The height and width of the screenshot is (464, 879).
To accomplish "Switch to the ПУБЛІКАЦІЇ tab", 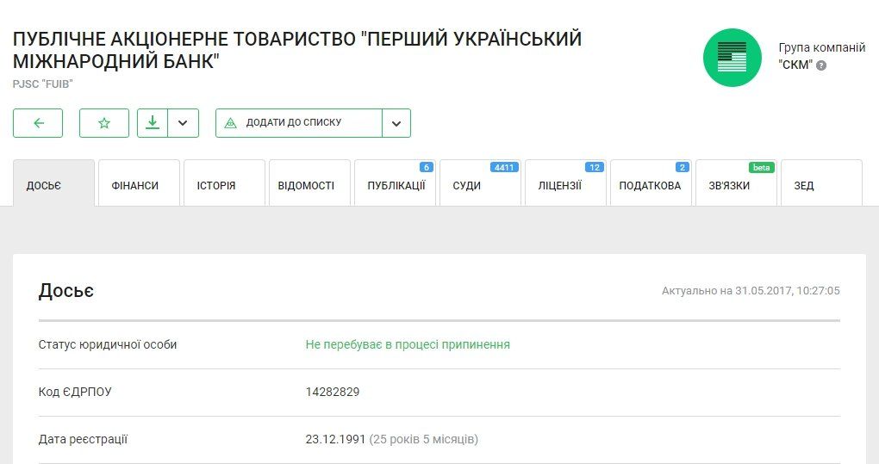I will [396, 183].
